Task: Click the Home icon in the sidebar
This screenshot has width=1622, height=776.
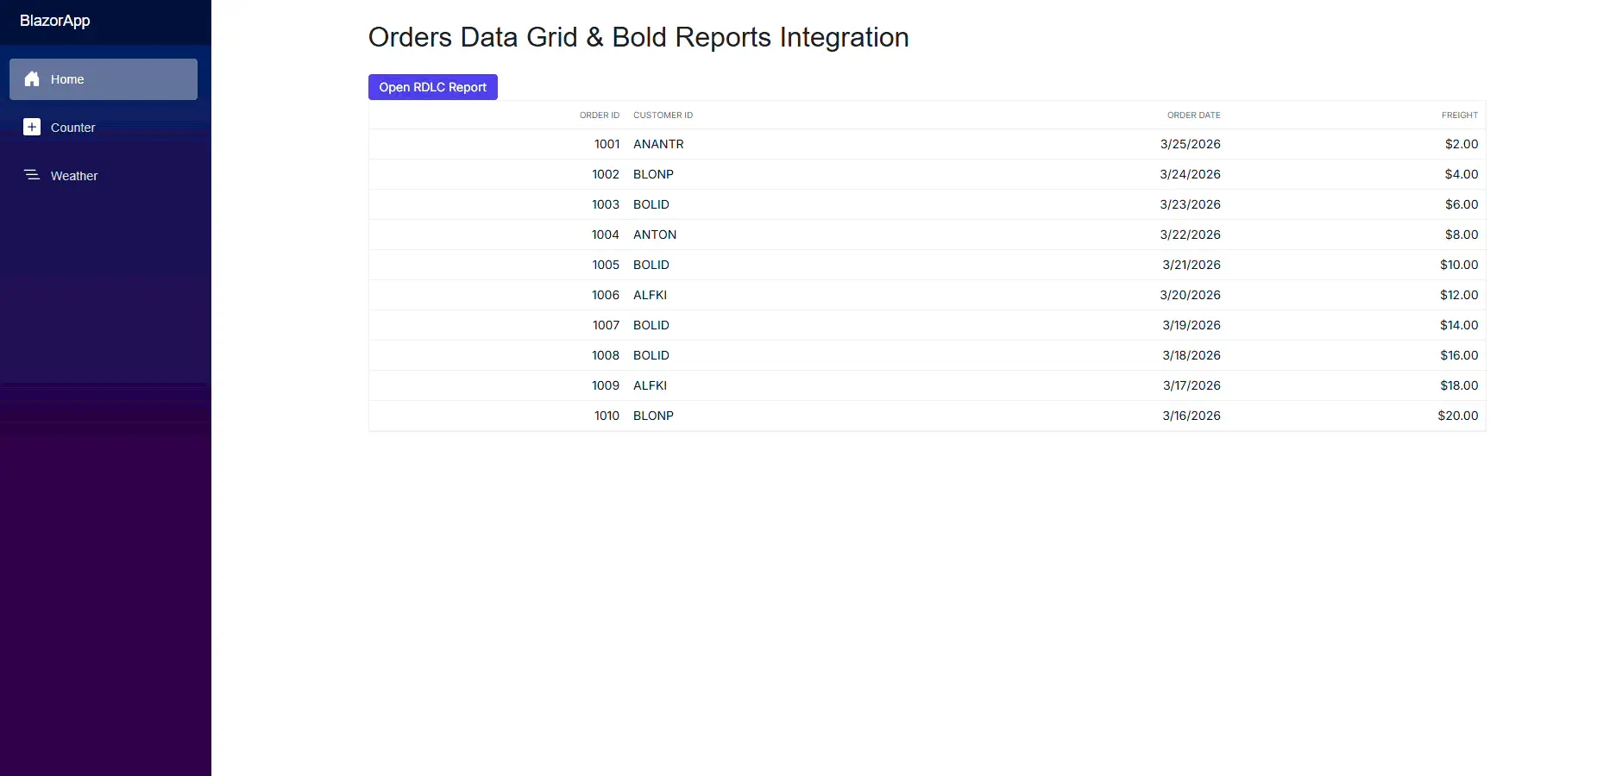Action: (x=32, y=79)
